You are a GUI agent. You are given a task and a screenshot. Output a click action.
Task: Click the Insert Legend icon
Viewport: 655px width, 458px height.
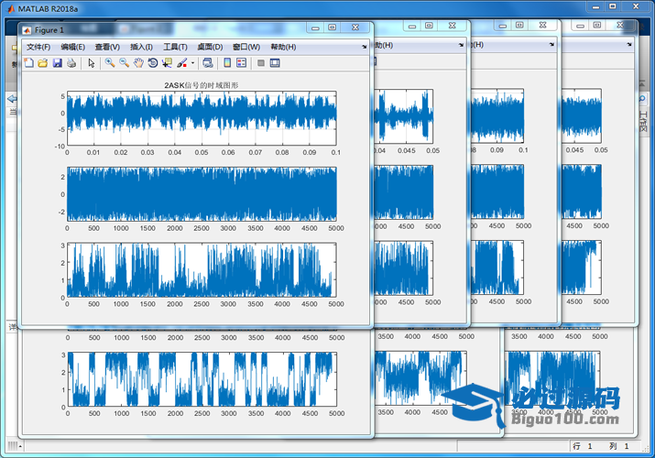click(x=242, y=63)
